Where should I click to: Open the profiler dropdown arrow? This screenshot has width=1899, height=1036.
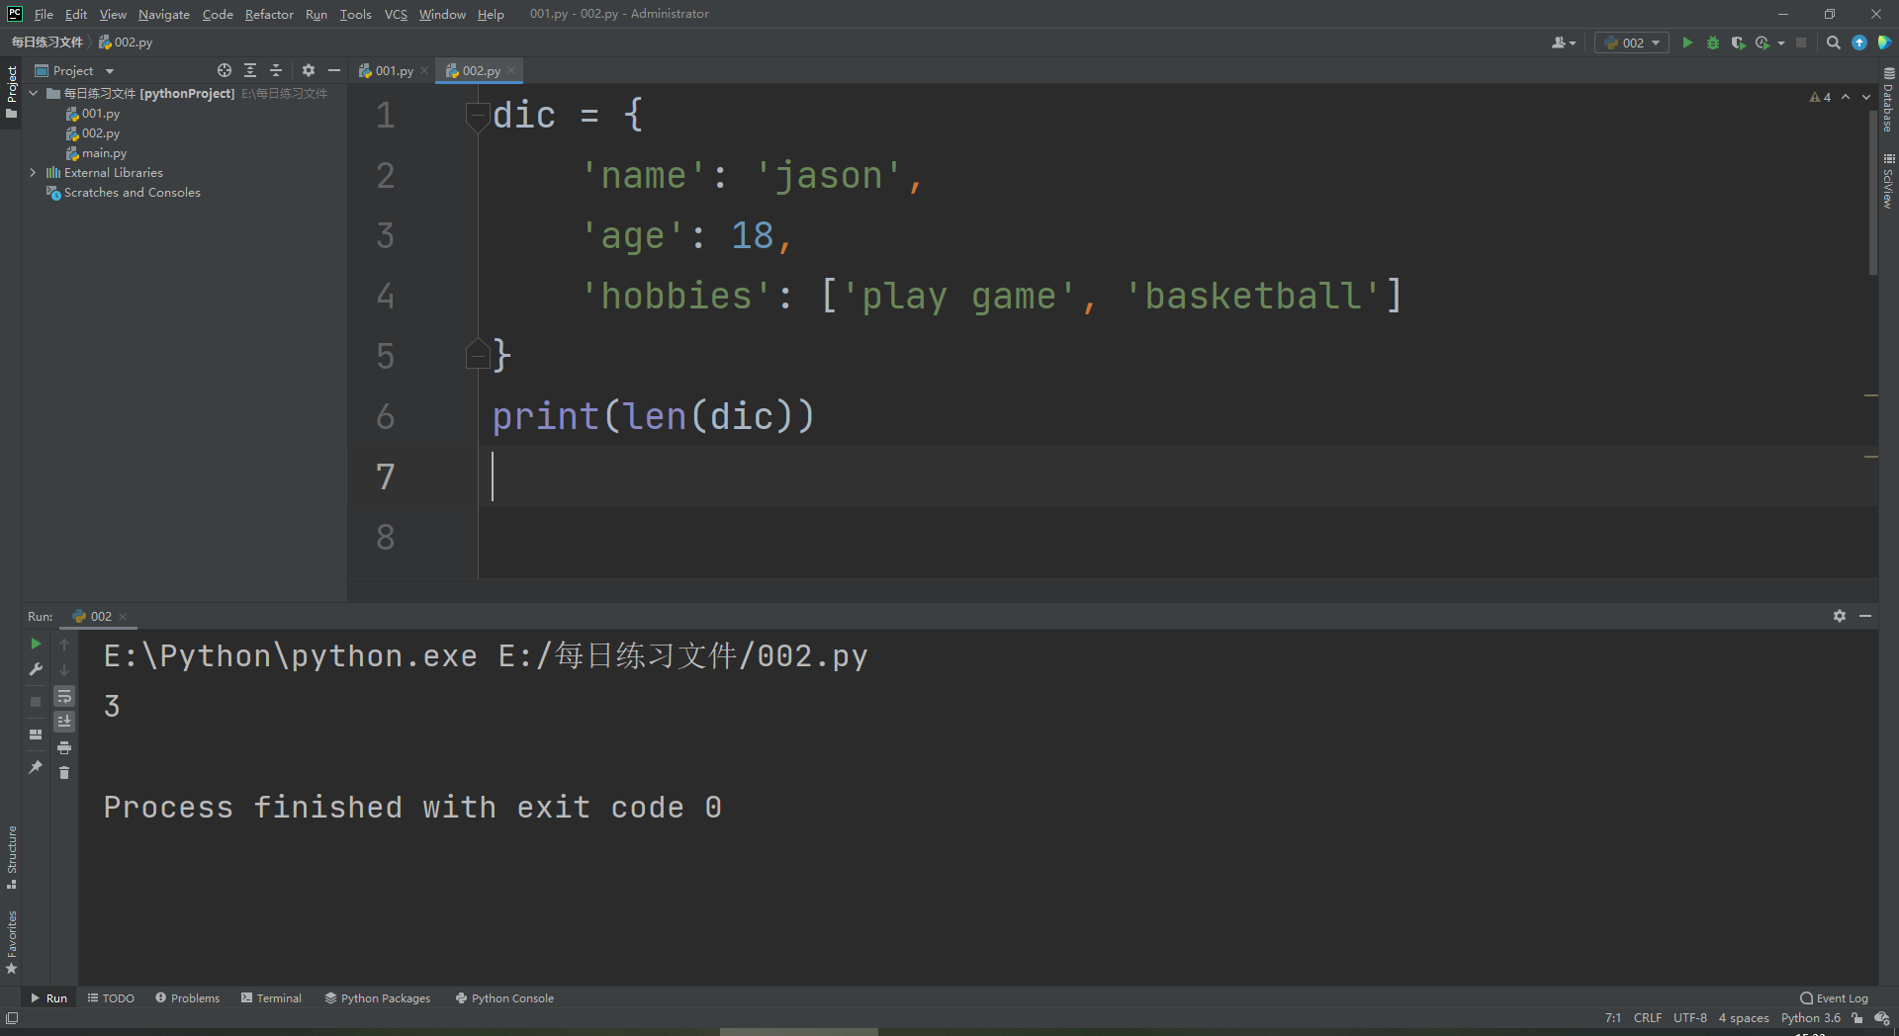1781,43
